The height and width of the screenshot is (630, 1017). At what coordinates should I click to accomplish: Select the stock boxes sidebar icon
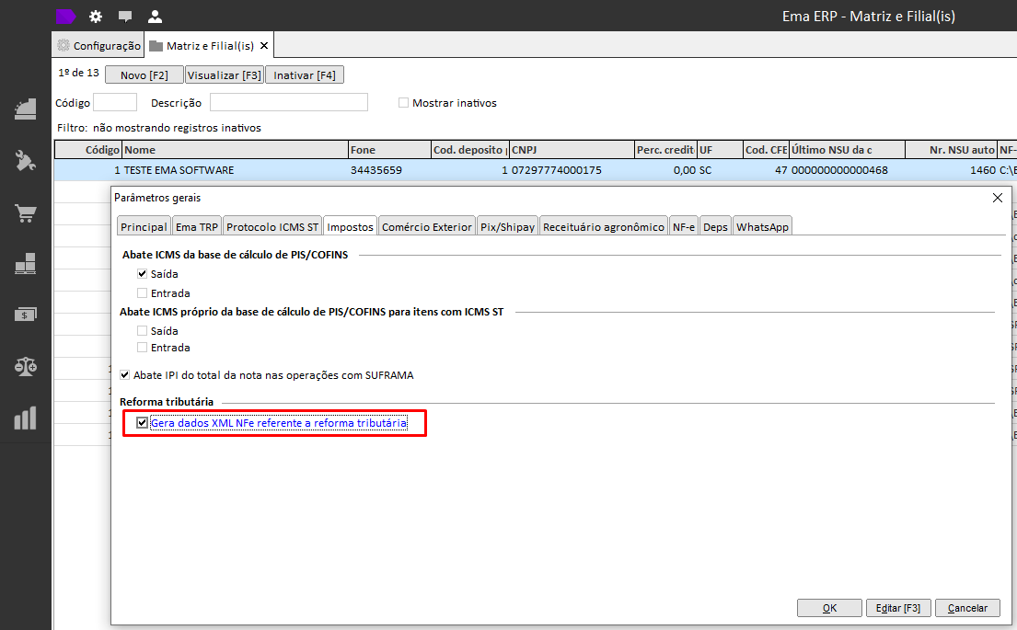click(26, 264)
